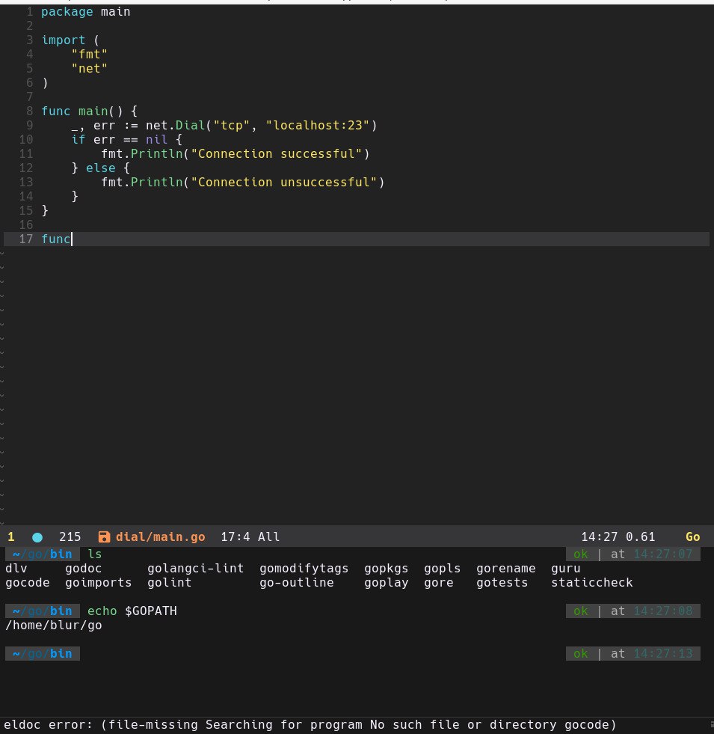714x734 pixels.
Task: Click the cyan circle indicator in modeline
Action: point(37,537)
